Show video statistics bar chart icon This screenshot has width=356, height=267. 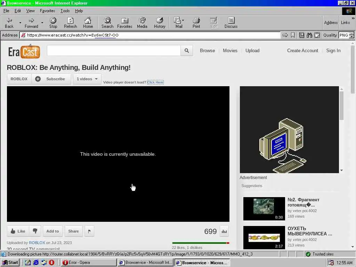tap(224, 231)
